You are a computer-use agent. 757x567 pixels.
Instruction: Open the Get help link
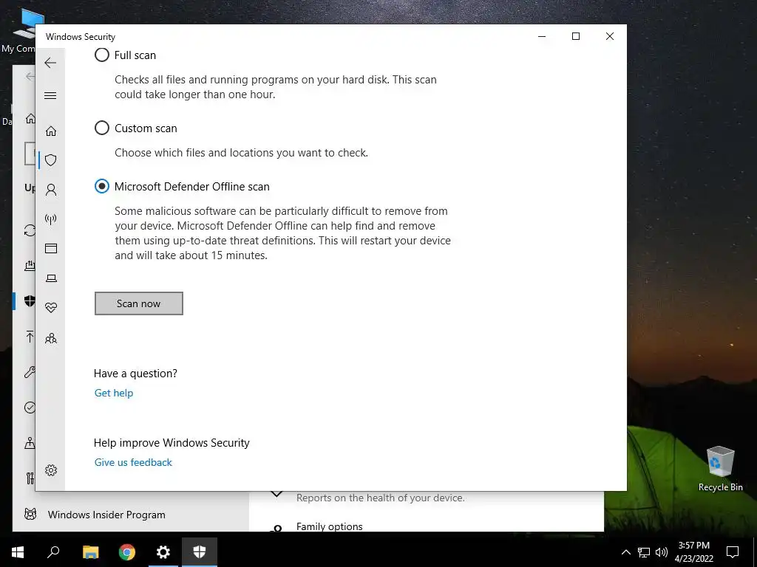click(113, 393)
